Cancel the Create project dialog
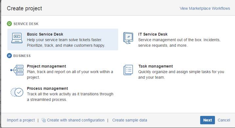235x128 pixels. 224,120
